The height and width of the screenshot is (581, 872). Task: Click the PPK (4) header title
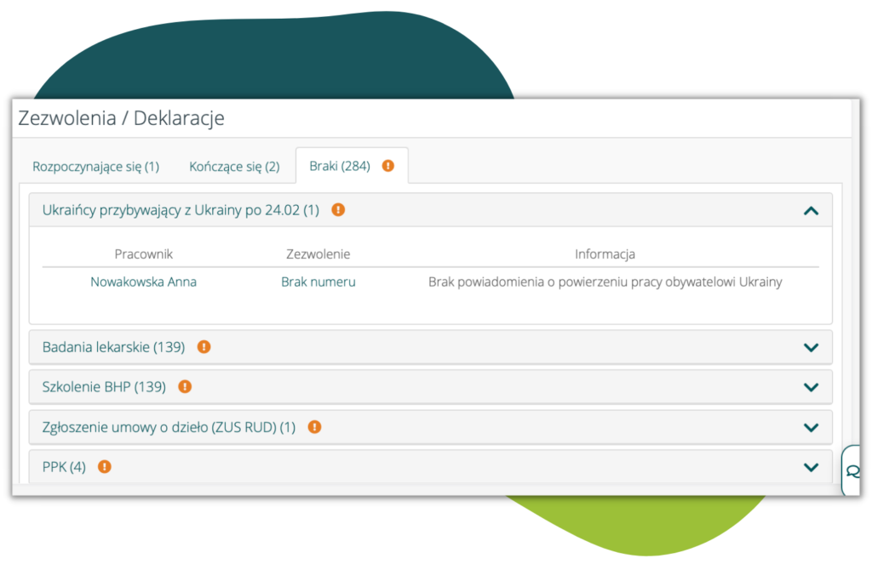[64, 466]
